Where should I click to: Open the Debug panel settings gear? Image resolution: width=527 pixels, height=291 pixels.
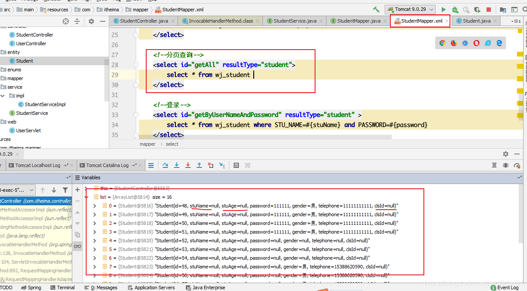click(506, 154)
